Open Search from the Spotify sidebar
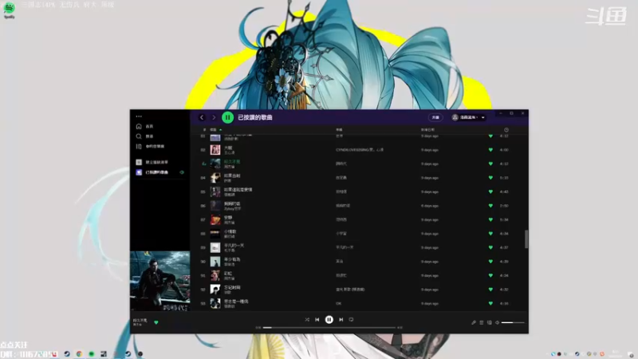Screen dimensions: 638x359 (x=145, y=136)
